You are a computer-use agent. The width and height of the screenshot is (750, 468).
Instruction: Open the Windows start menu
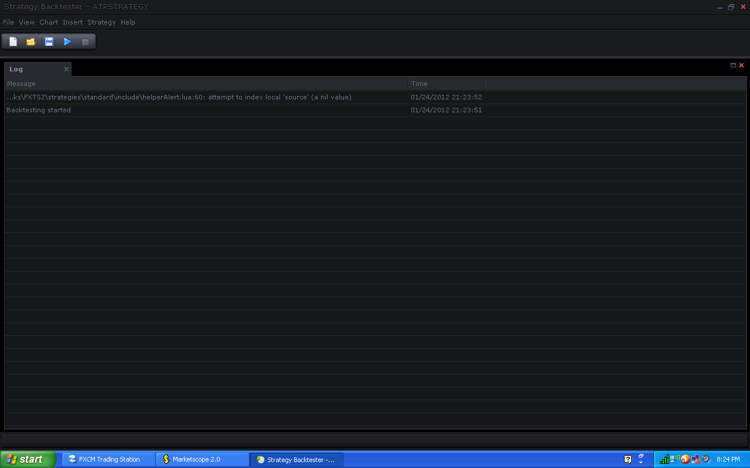click(28, 459)
